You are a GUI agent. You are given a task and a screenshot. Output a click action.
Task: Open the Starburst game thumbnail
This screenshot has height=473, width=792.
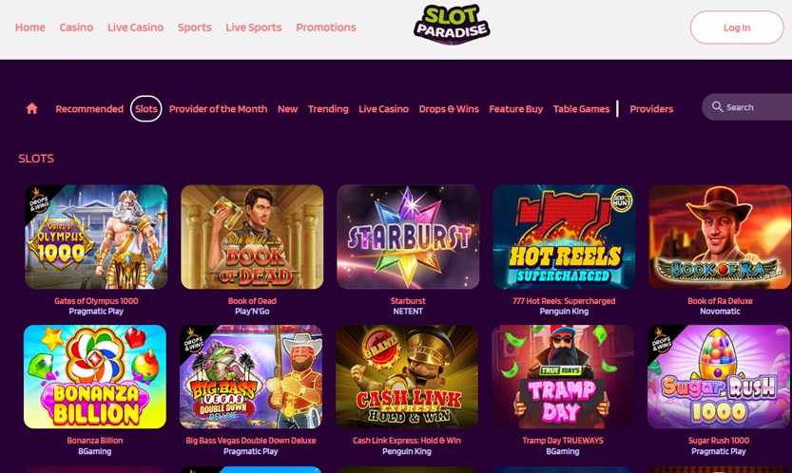[x=408, y=236]
